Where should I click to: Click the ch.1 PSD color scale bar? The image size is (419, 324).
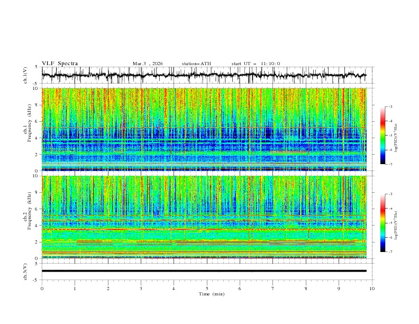point(382,136)
